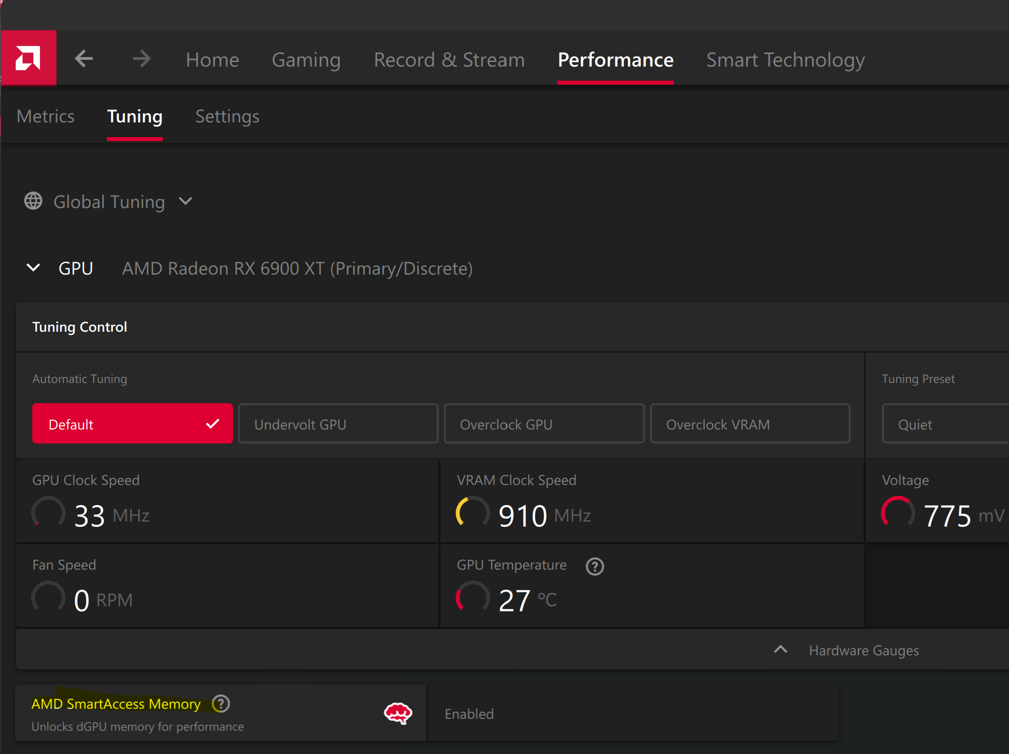Go back with the left arrow
The width and height of the screenshot is (1009, 754).
pyautogui.click(x=84, y=59)
